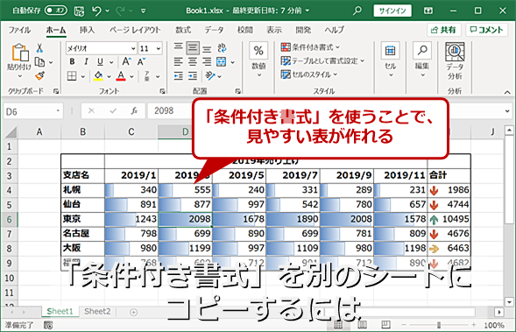
Task: Click the Merge and Center icon
Action: [222, 62]
